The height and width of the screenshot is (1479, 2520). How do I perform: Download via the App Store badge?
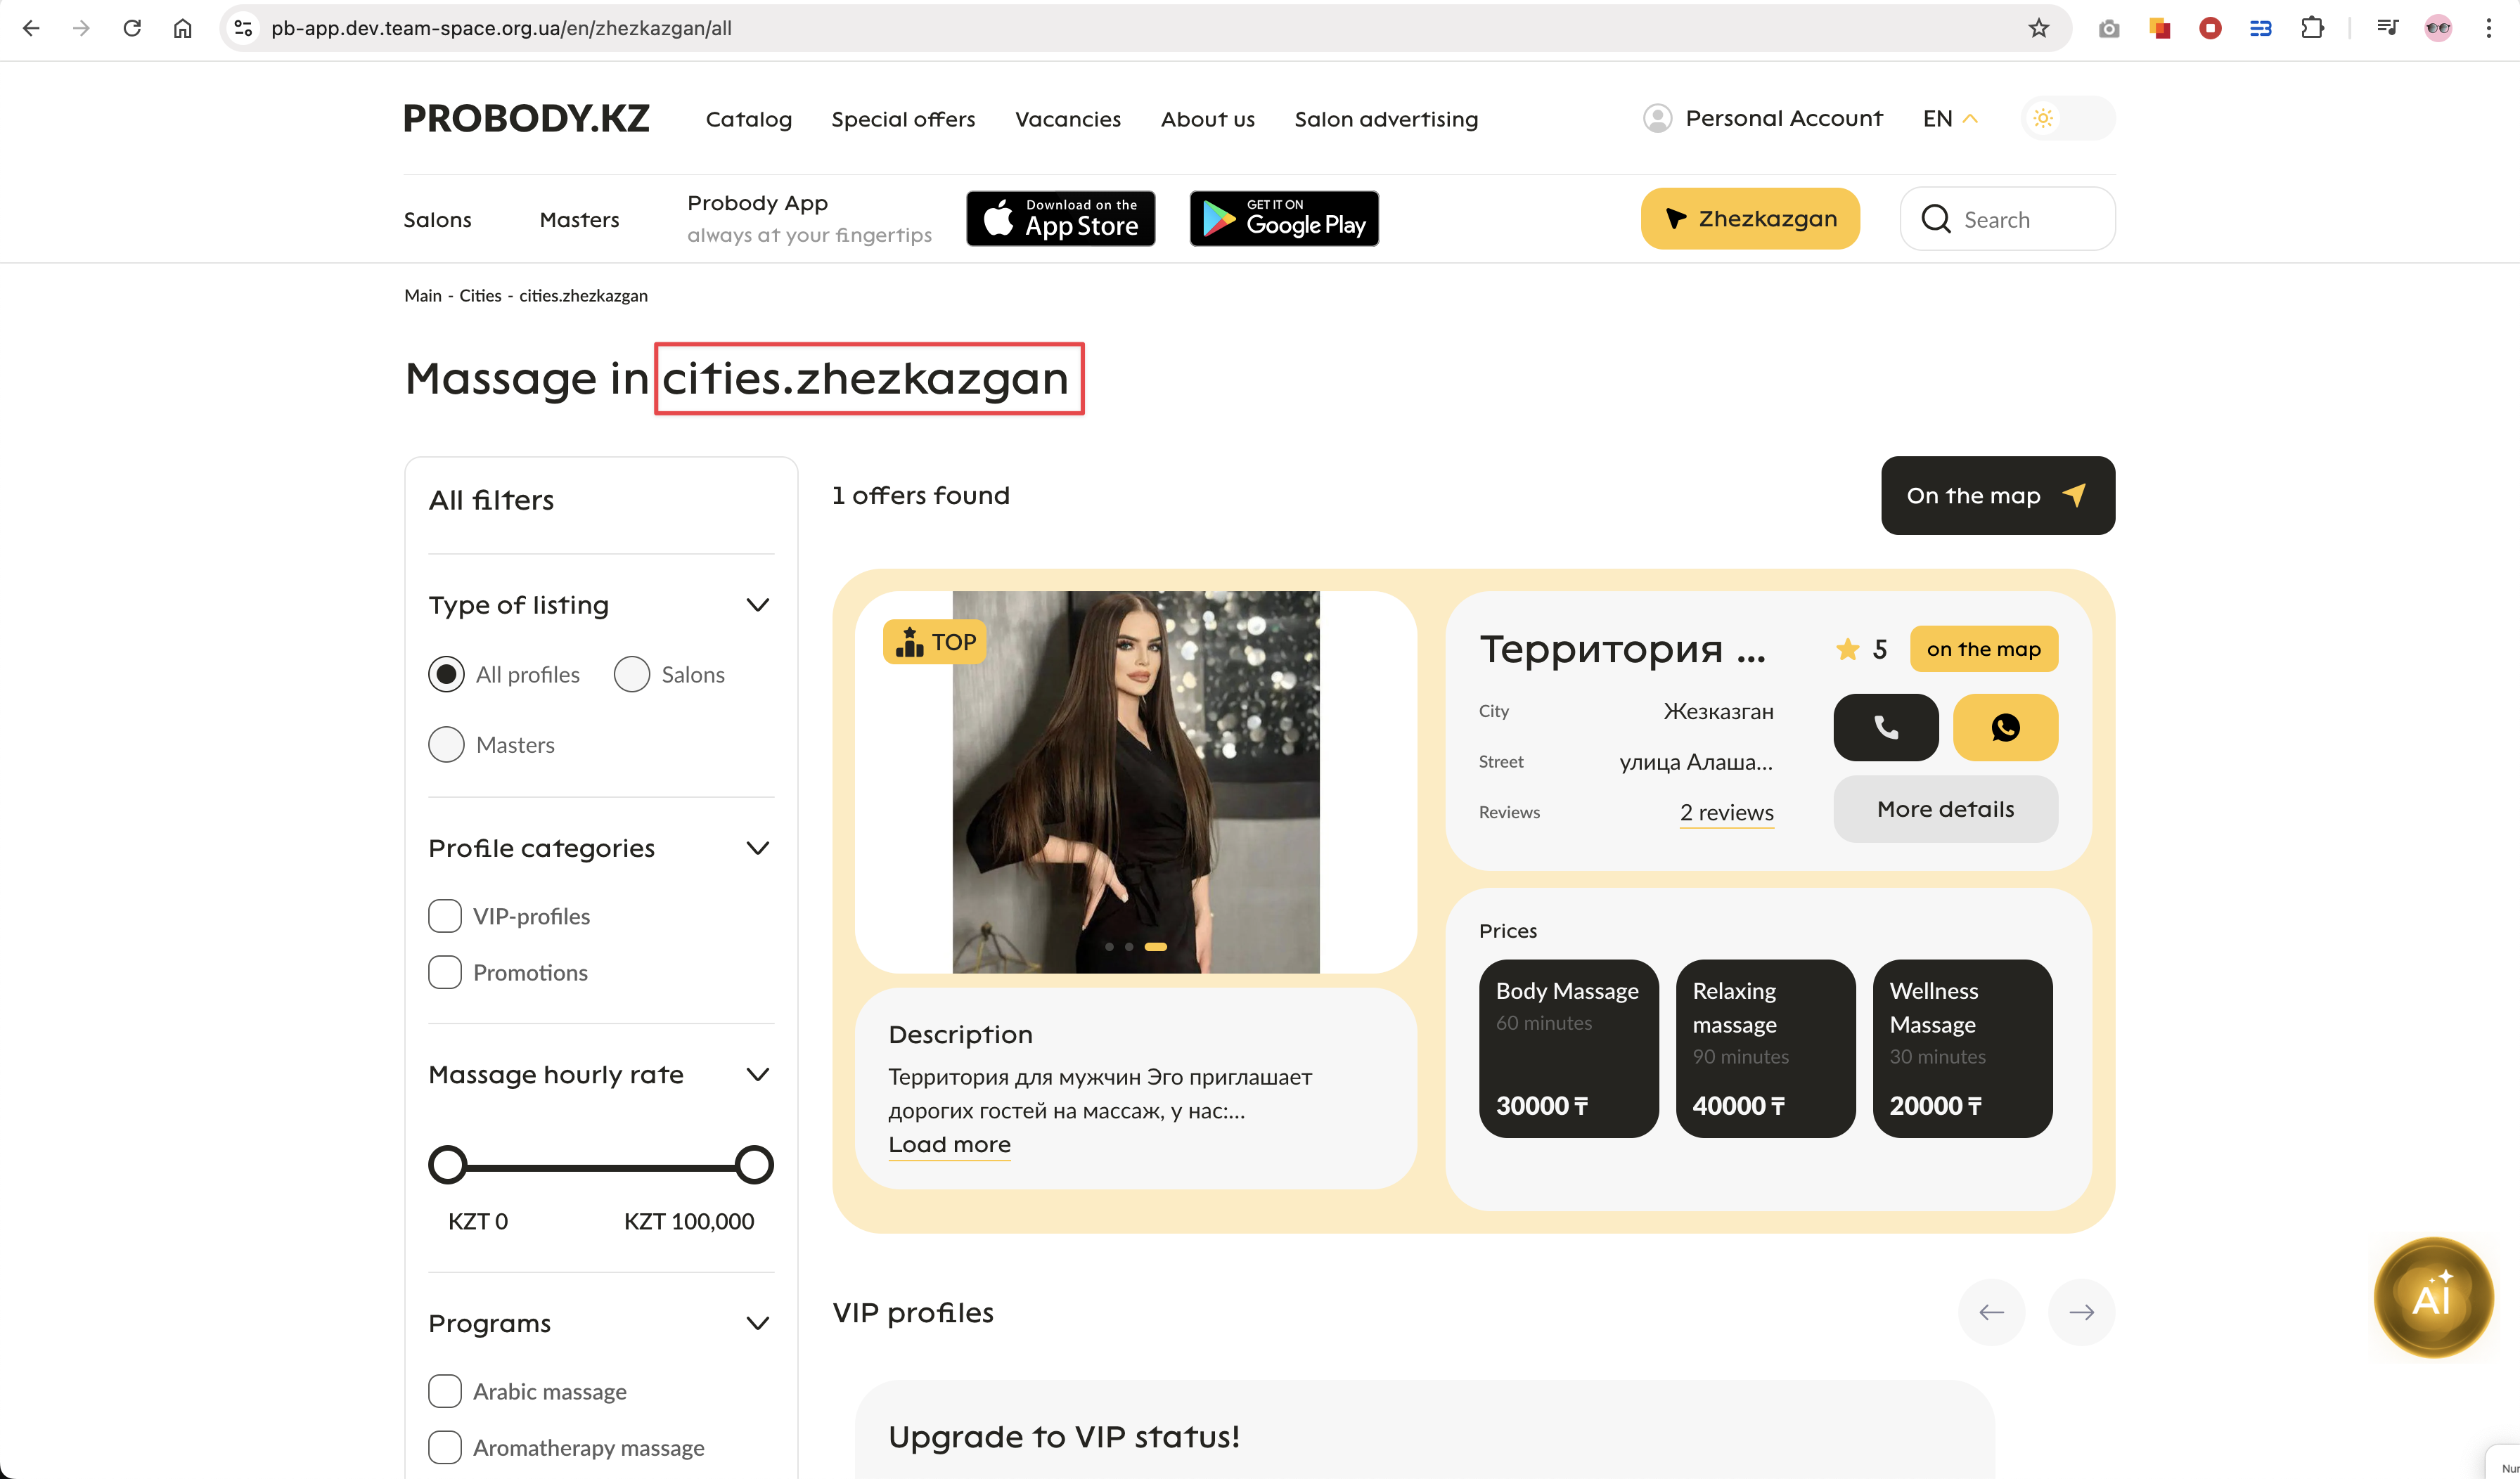coord(1060,218)
